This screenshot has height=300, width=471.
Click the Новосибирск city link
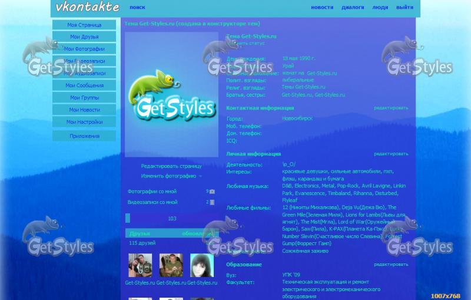(x=297, y=118)
